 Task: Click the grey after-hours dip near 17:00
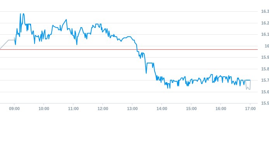coord(248,85)
